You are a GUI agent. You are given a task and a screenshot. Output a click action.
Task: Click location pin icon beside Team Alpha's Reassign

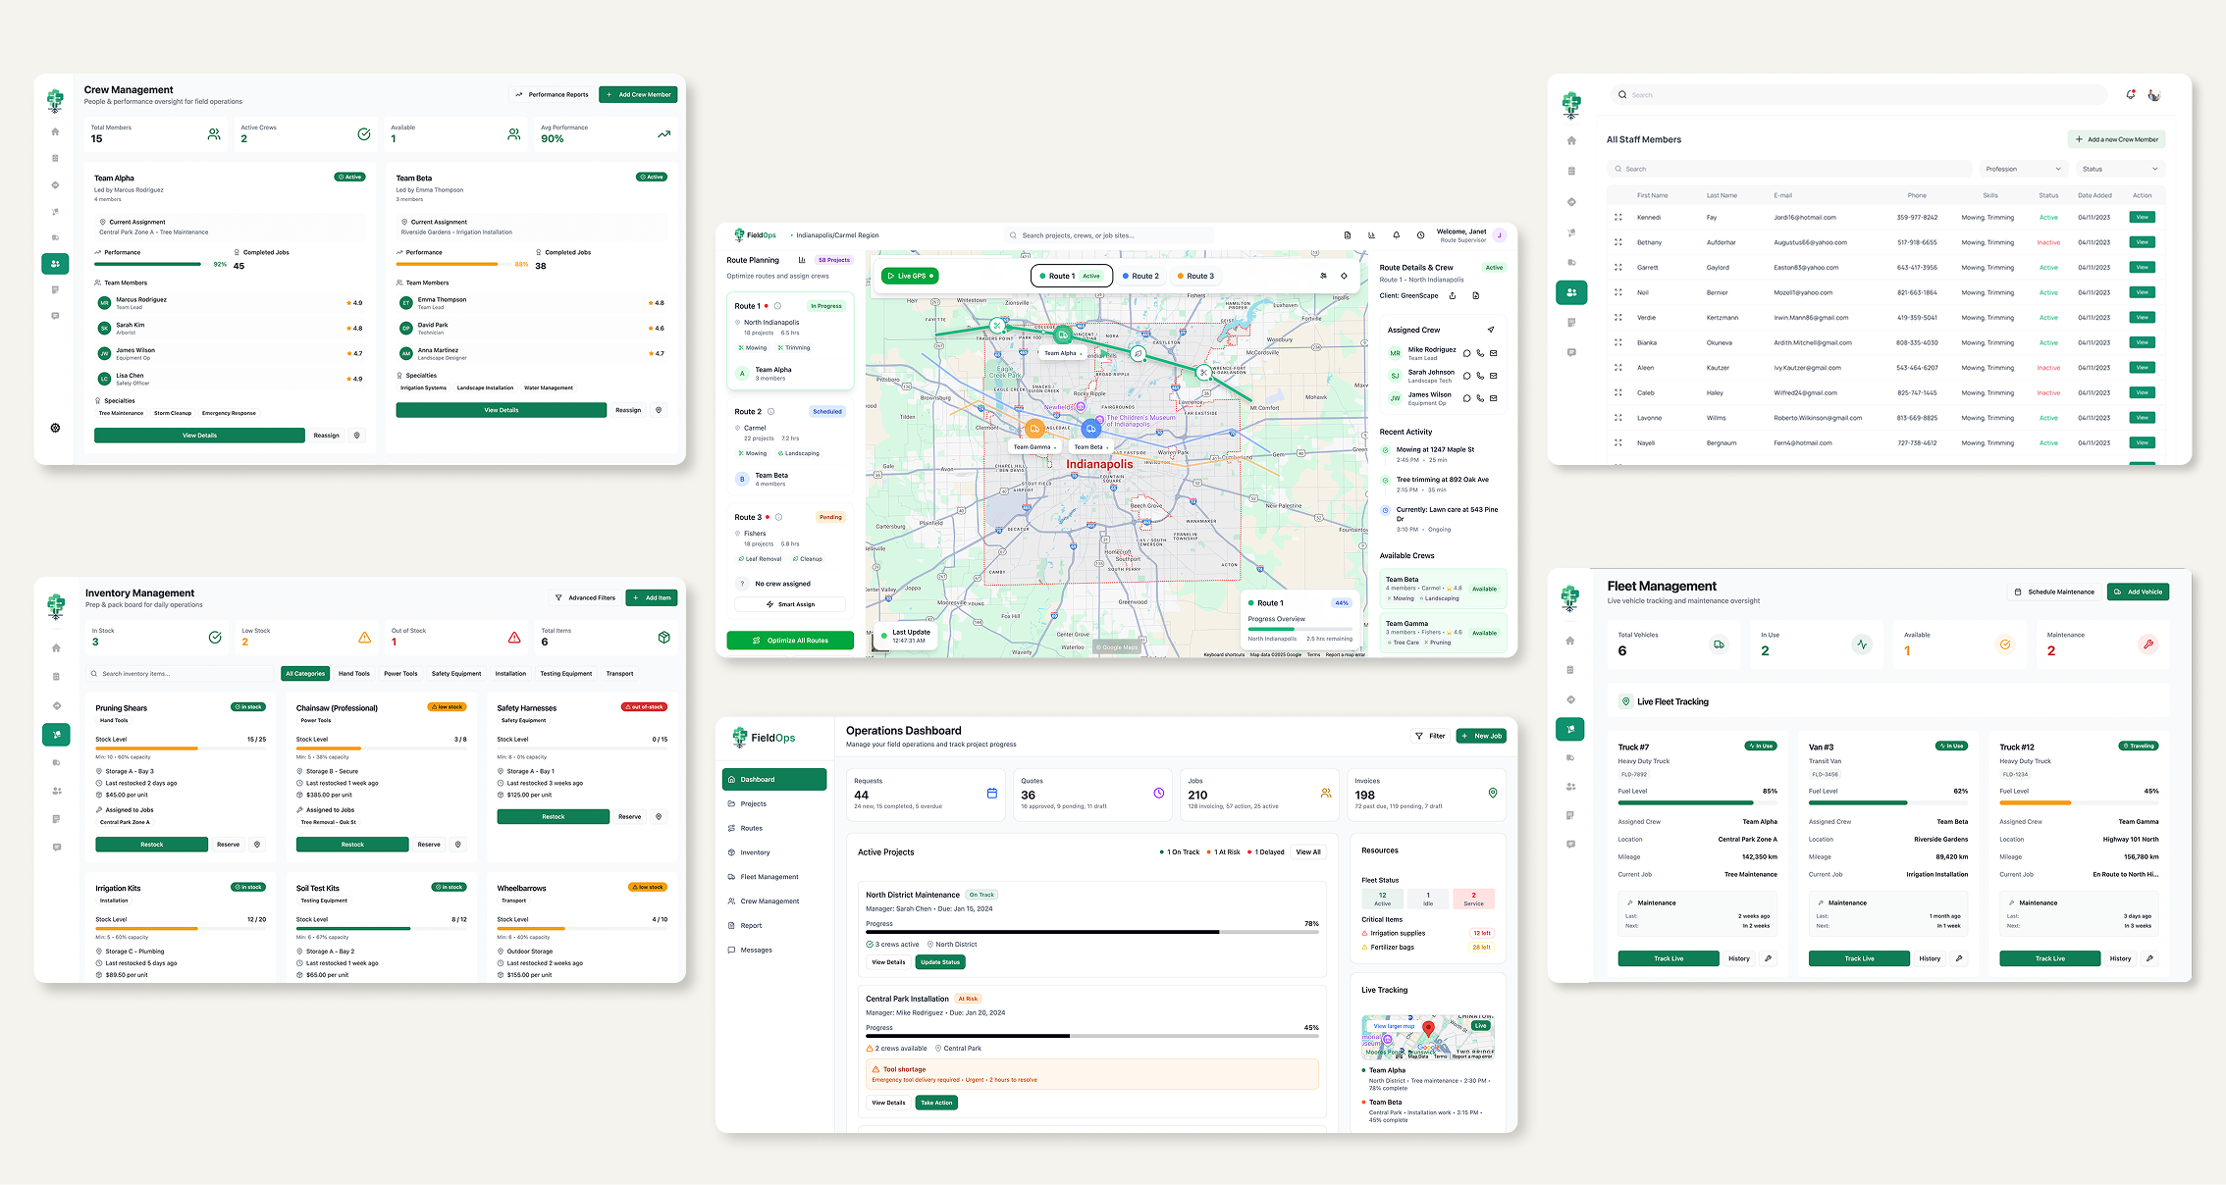tap(357, 436)
